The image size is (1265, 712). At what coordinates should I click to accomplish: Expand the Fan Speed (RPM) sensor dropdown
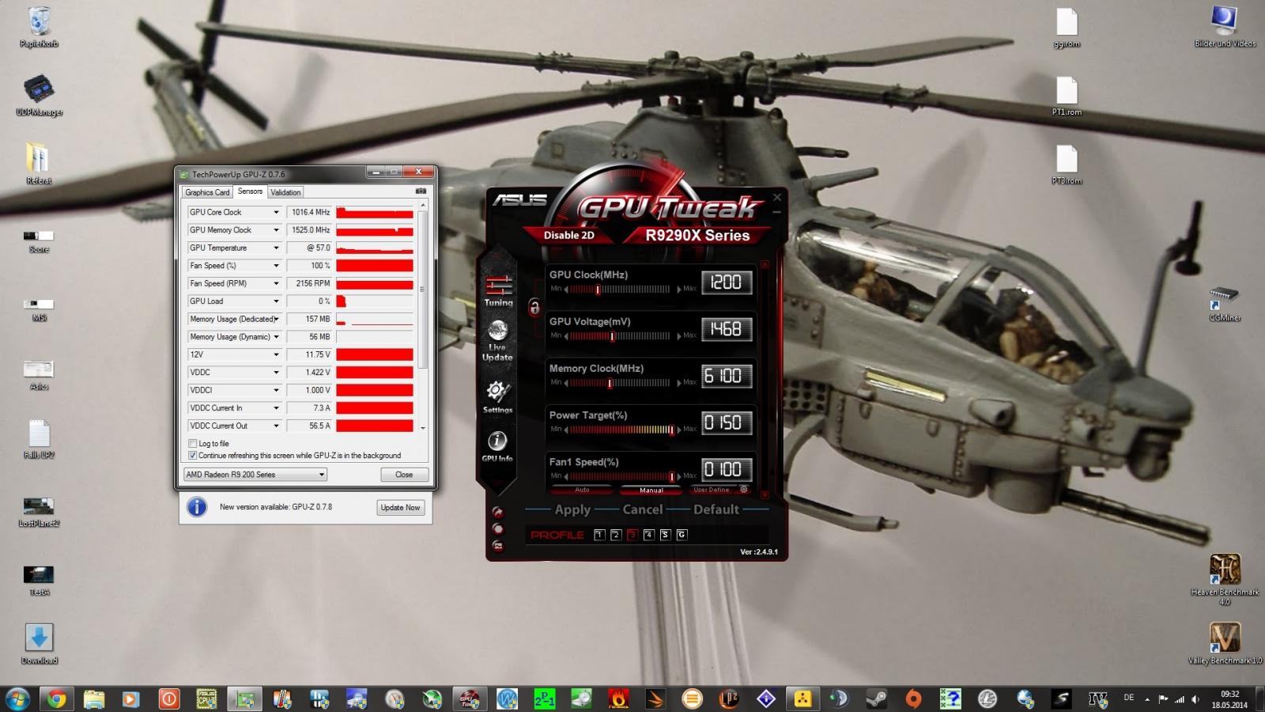pyautogui.click(x=276, y=283)
